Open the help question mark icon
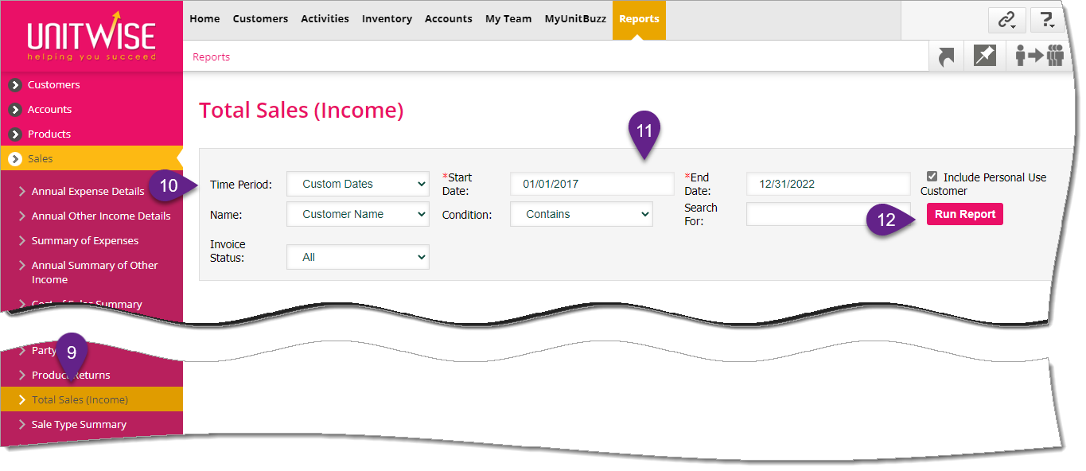This screenshot has width=1086, height=471. click(x=1048, y=21)
